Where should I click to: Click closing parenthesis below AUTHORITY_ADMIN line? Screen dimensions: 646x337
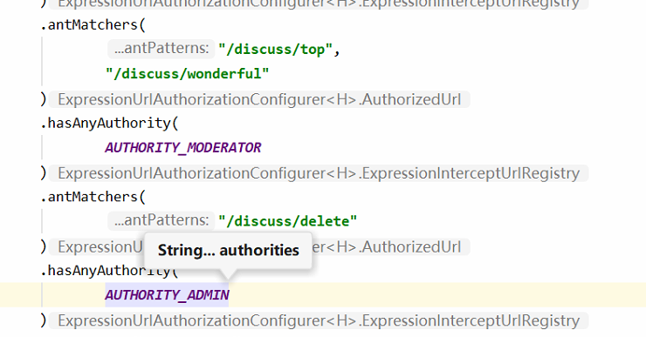(44, 320)
